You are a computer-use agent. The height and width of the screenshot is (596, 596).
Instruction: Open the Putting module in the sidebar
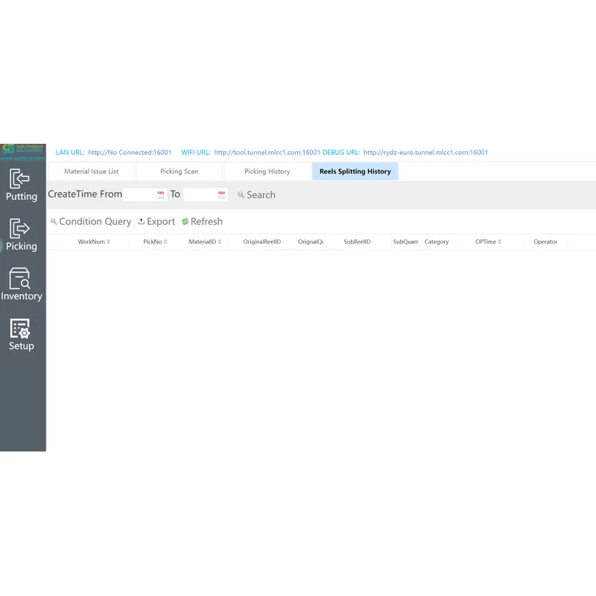tap(21, 185)
